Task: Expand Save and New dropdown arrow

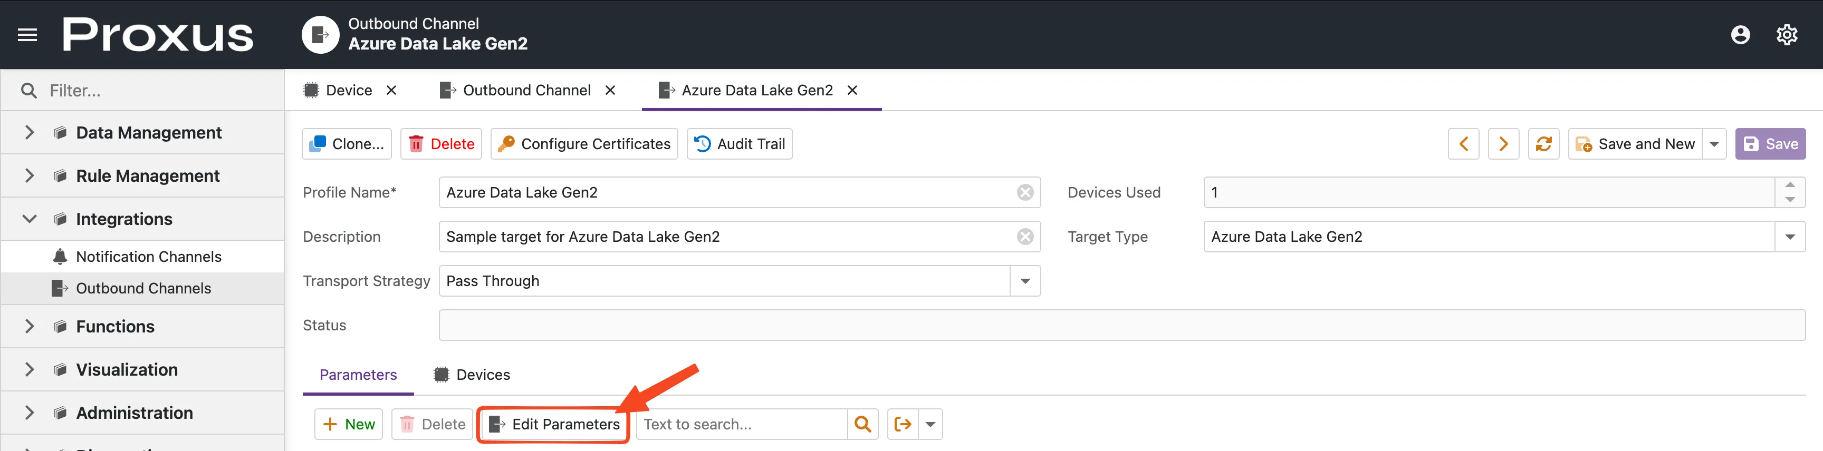Action: tap(1714, 144)
